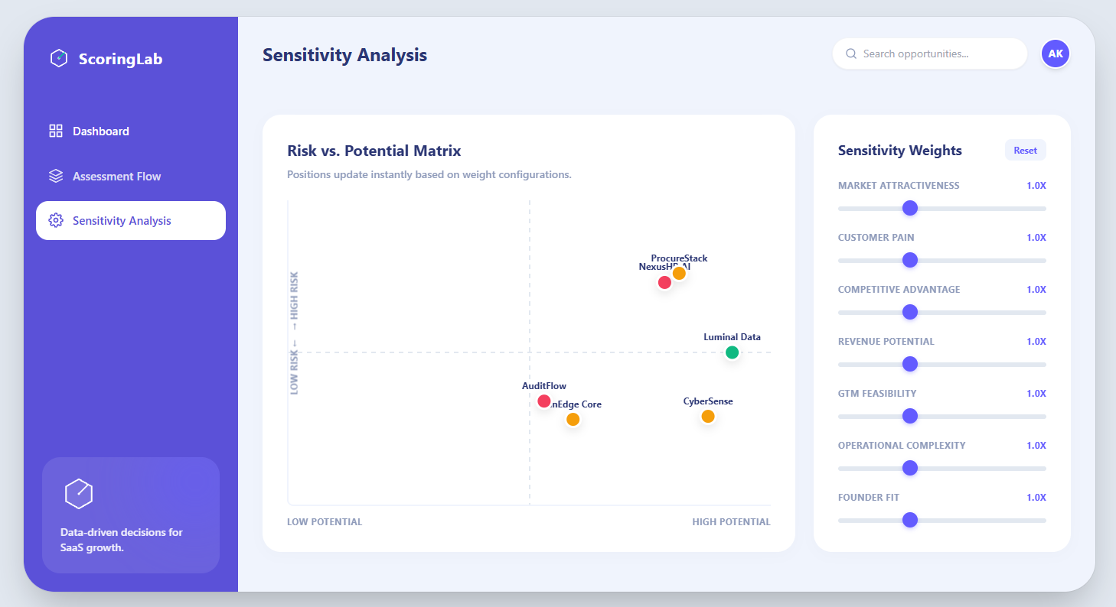Viewport: 1116px width, 607px height.
Task: Select the red AuditFlow data point
Action: 543,401
